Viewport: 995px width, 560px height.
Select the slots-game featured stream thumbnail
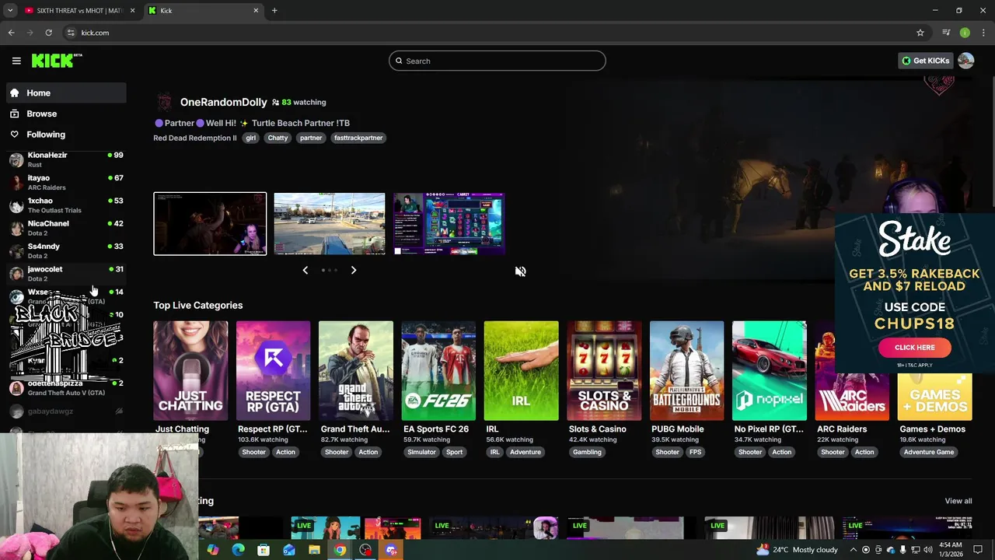pyautogui.click(x=449, y=224)
